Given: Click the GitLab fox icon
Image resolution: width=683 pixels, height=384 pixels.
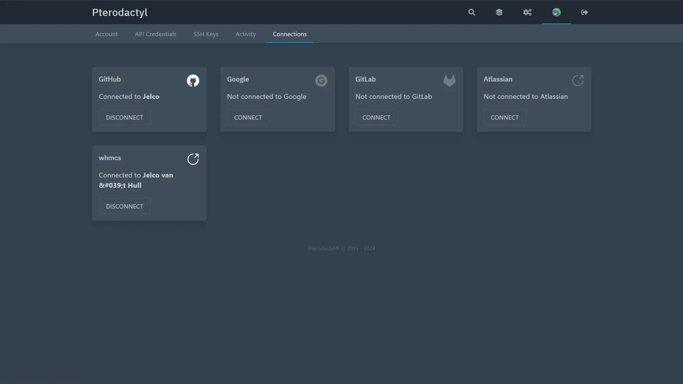Looking at the screenshot, I should click(450, 80).
